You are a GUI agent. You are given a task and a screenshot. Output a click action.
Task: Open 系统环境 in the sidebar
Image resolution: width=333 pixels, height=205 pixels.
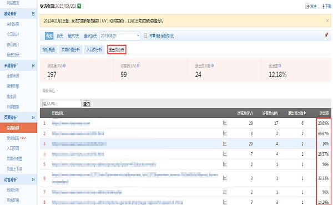(x=13, y=200)
